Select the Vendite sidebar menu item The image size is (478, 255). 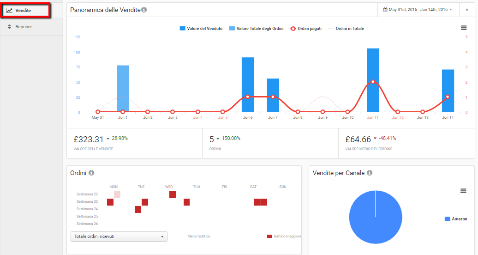coord(24,10)
